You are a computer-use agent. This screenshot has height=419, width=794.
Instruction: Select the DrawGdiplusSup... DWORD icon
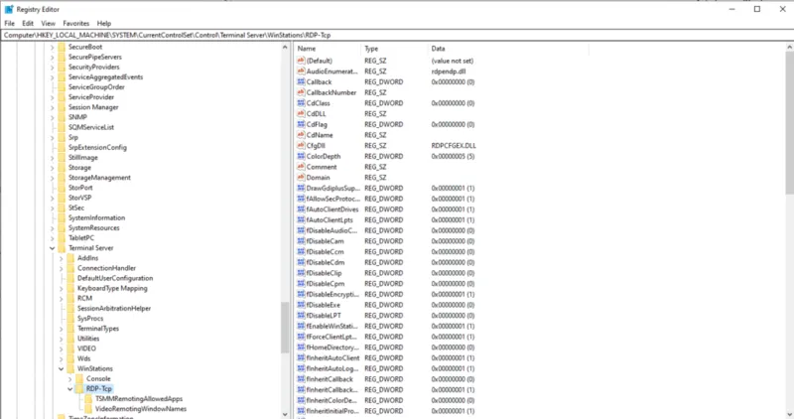(301, 189)
